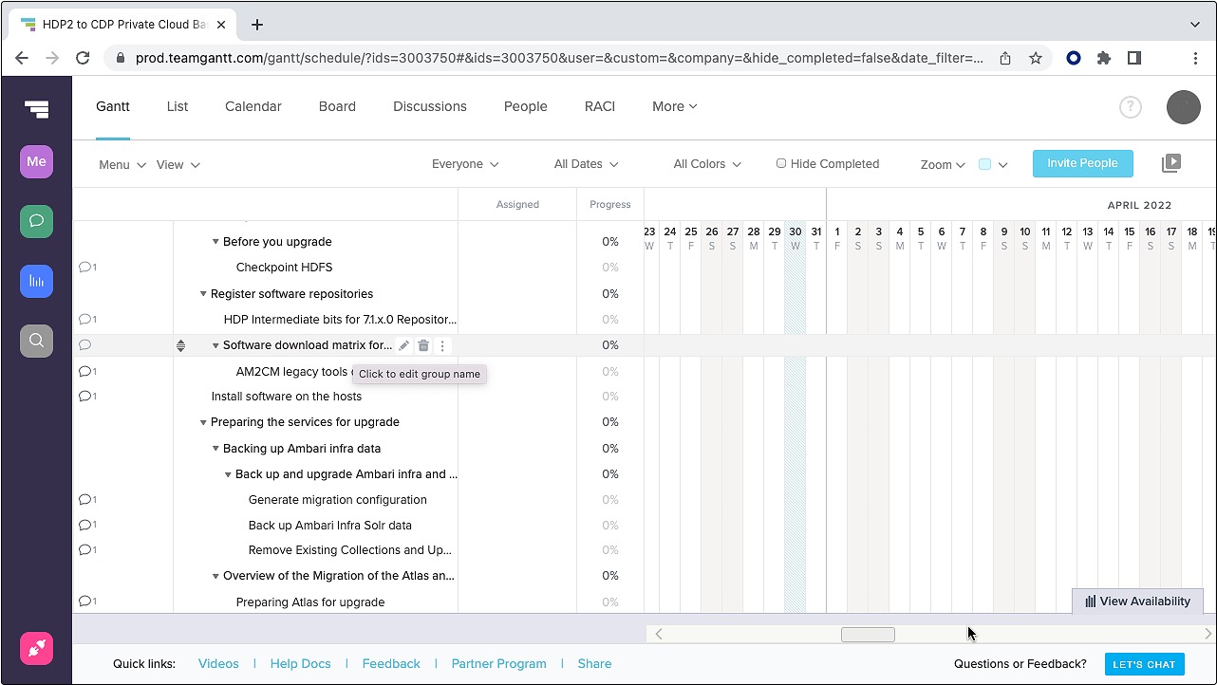Open the search icon in the sidebar

[x=36, y=340]
